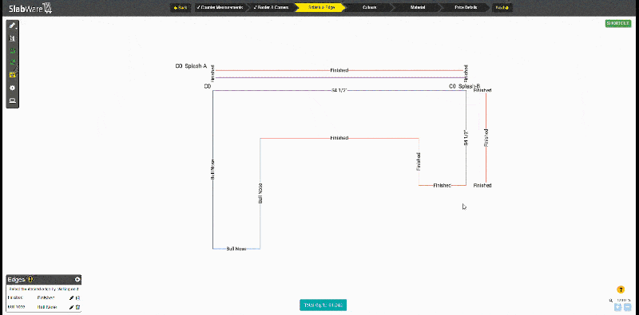Go to the Cutouts step
This screenshot has width=639, height=315.
point(369,7)
